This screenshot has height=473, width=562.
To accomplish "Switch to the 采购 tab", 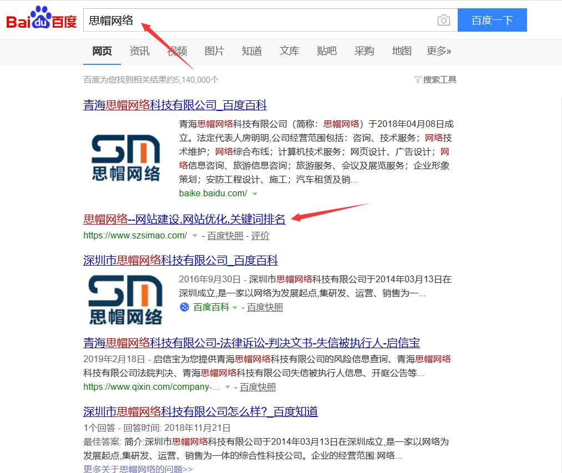I will coord(364,51).
